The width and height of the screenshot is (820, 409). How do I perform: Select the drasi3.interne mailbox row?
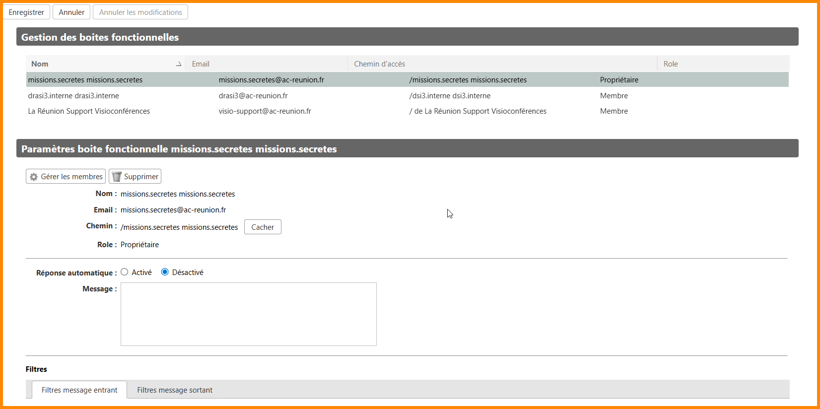(73, 96)
